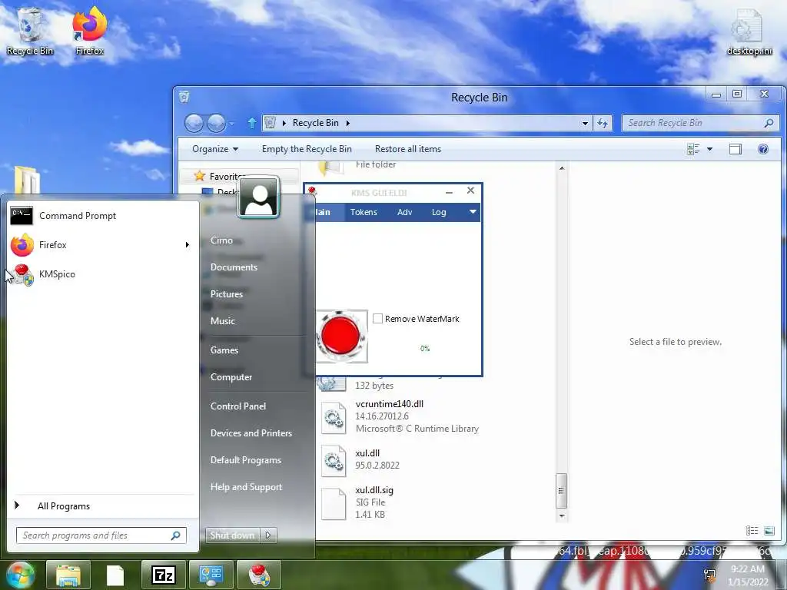The image size is (787, 590).
Task: Click the blue Help question mark icon
Action: tap(763, 149)
